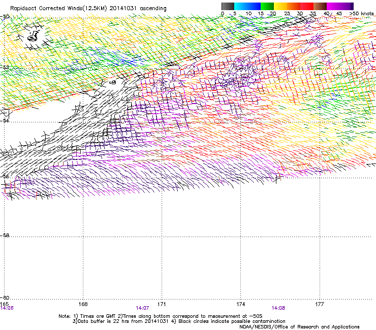Viewport: 376px width, 330px height.
Task: Click the red 30-35 knots legend swatch
Action: pyautogui.click(x=307, y=6)
